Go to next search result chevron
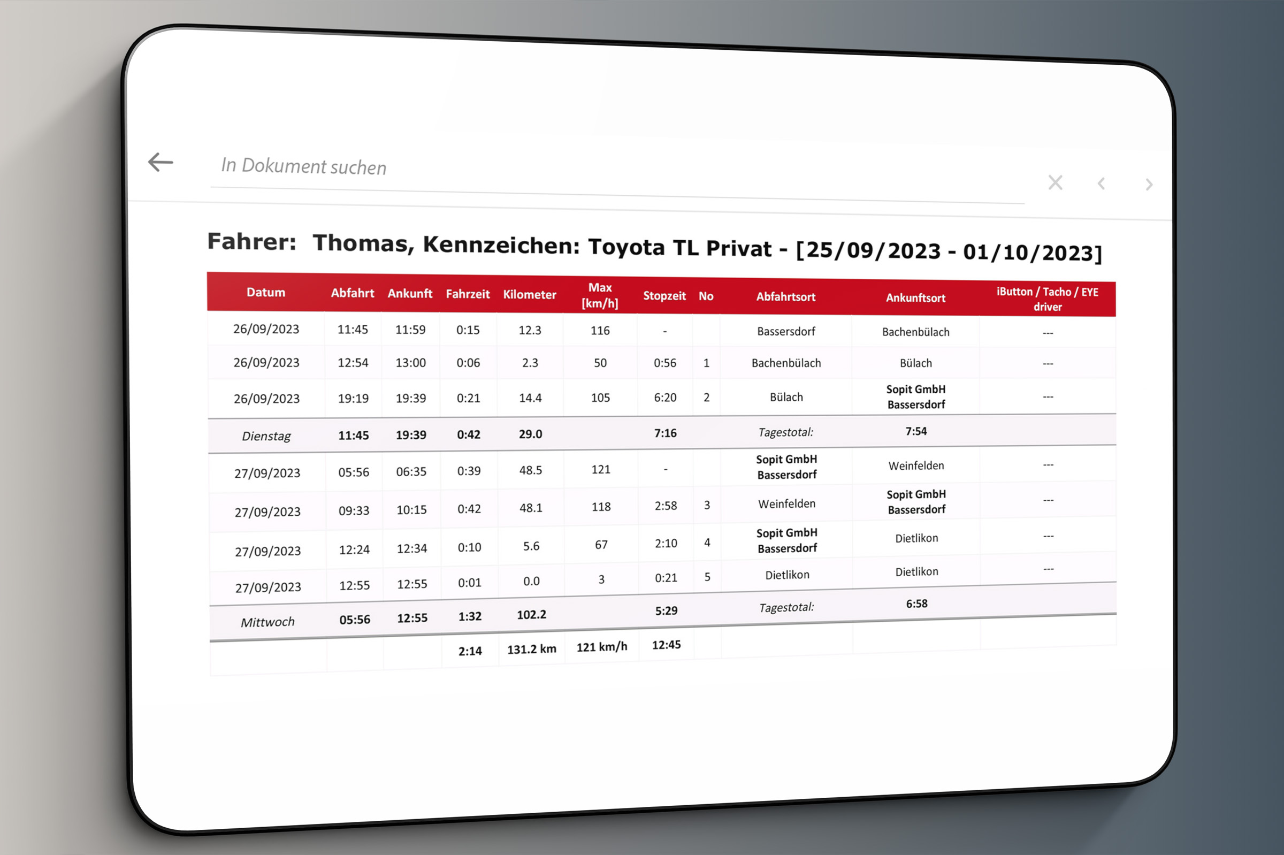Screen dimensions: 1284x855 pyautogui.click(x=1149, y=185)
